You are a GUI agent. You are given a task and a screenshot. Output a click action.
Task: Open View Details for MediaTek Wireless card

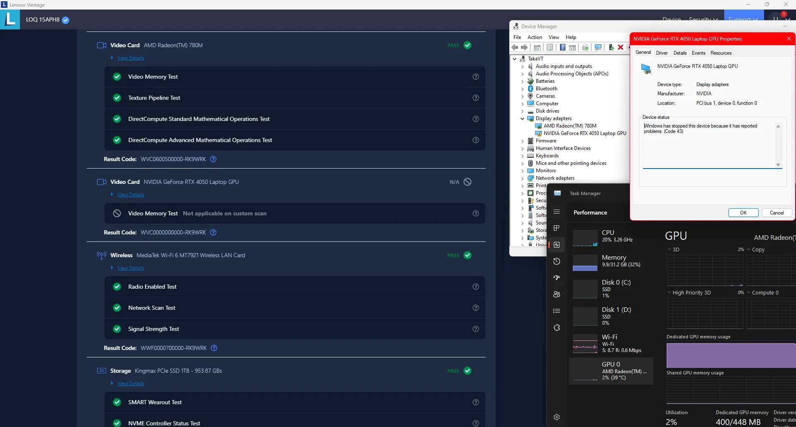point(131,268)
